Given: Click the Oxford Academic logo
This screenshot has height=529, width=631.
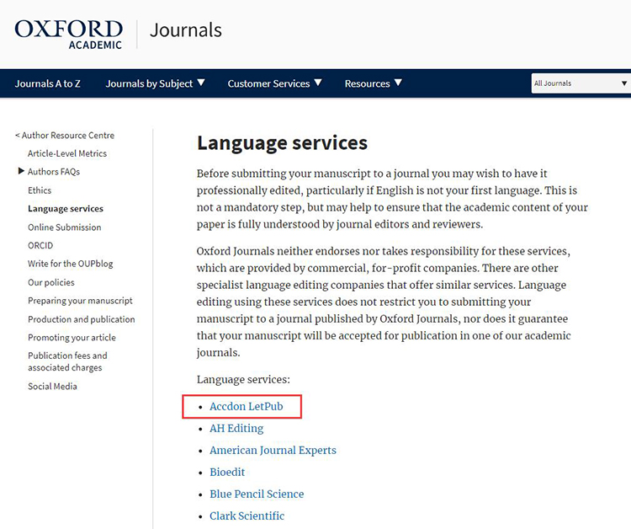Looking at the screenshot, I should point(68,32).
